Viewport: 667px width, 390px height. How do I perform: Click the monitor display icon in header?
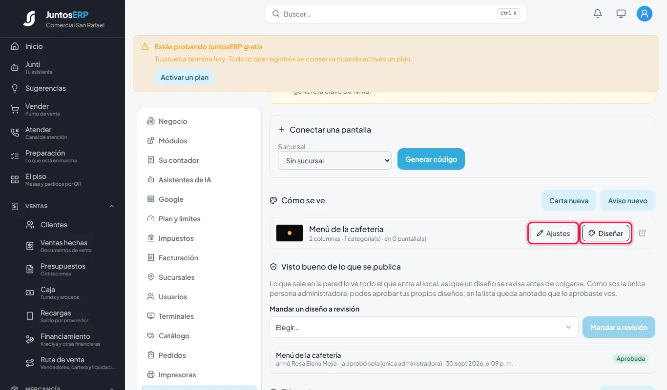[x=621, y=14]
